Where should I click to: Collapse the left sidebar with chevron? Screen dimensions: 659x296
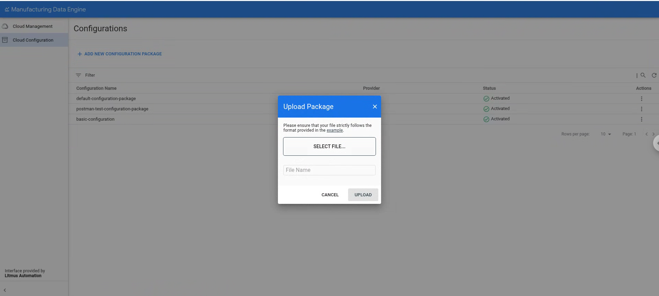click(5, 290)
